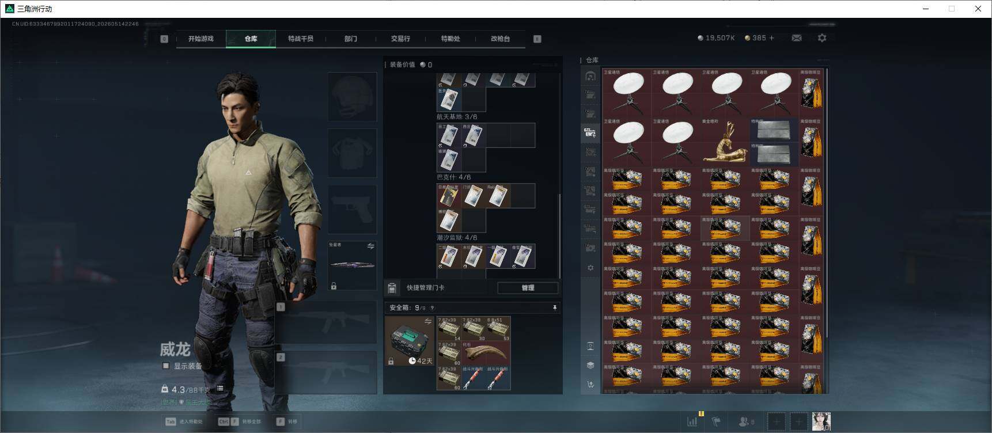Open the mail envelope icon
This screenshot has height=433, width=992.
point(796,38)
